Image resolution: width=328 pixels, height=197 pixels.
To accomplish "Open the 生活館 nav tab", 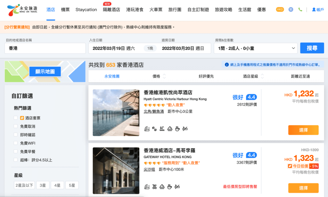I will coord(244,10).
